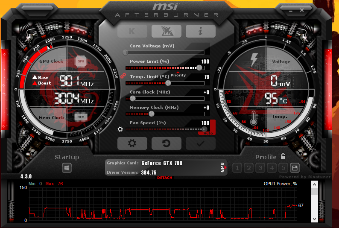Click the Max : 76 graph readout
The height and width of the screenshot is (228, 339).
click(x=54, y=184)
